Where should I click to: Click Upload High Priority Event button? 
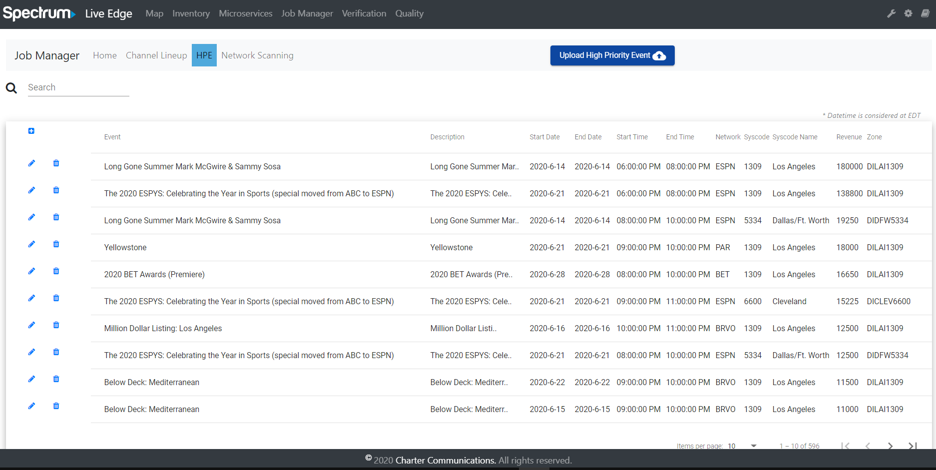[612, 55]
